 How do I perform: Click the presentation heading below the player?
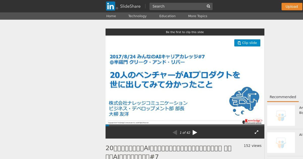[168, 152]
